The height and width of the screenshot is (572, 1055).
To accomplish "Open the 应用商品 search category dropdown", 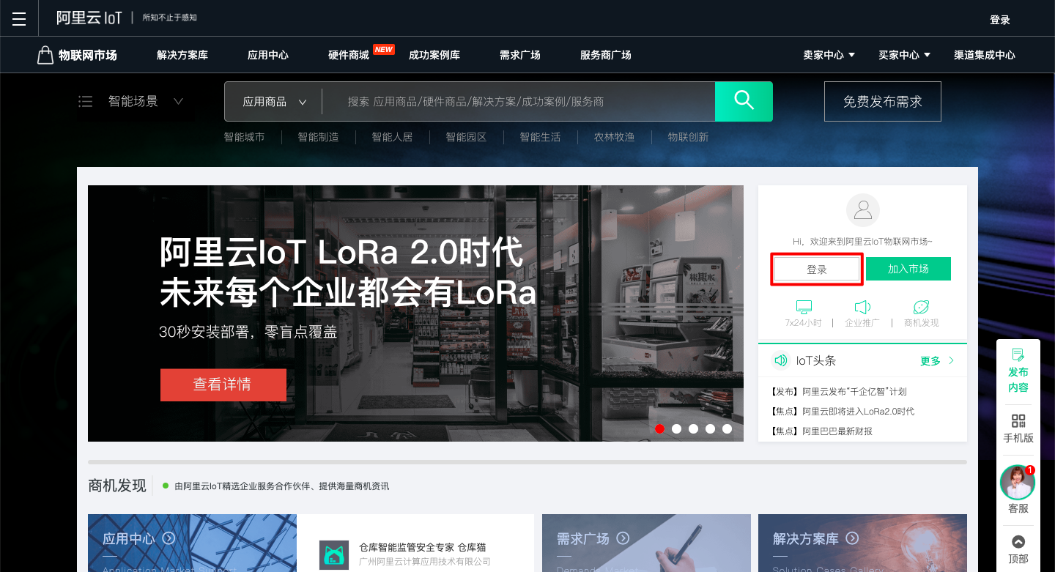I will (x=274, y=102).
